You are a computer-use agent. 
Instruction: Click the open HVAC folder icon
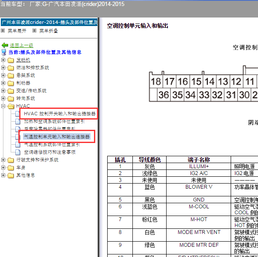click(11, 106)
